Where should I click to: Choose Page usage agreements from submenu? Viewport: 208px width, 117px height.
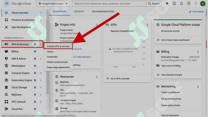(58, 67)
